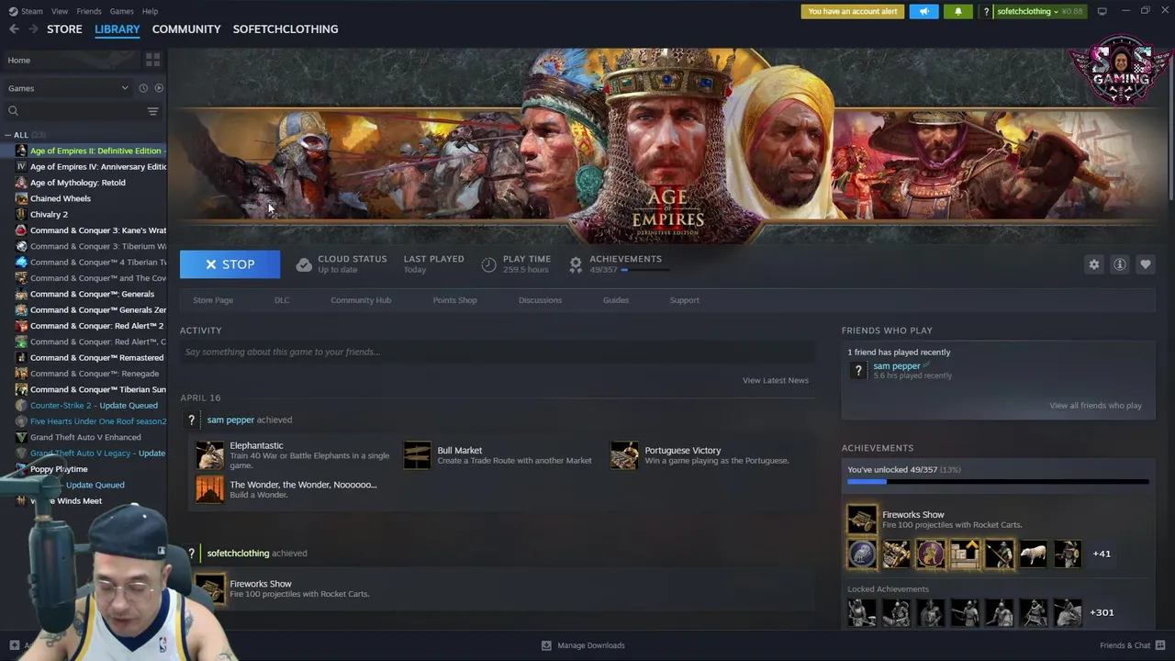Open the Wonder achievement icon
The image size is (1175, 661).
click(209, 488)
